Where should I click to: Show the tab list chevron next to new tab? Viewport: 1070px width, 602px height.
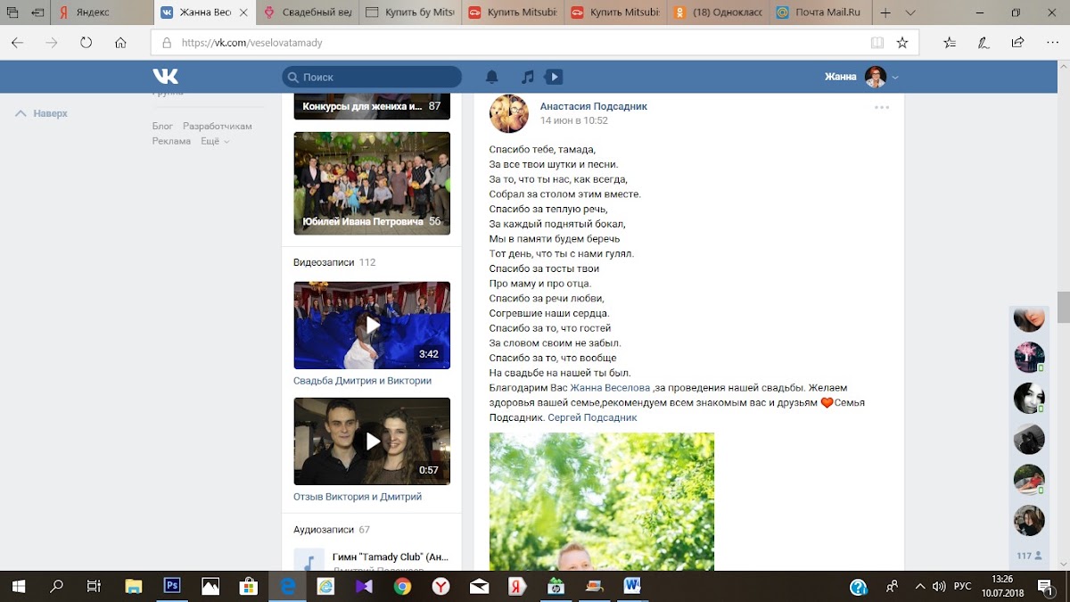pos(909,12)
